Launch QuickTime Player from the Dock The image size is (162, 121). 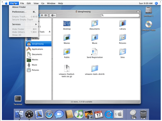109,114
